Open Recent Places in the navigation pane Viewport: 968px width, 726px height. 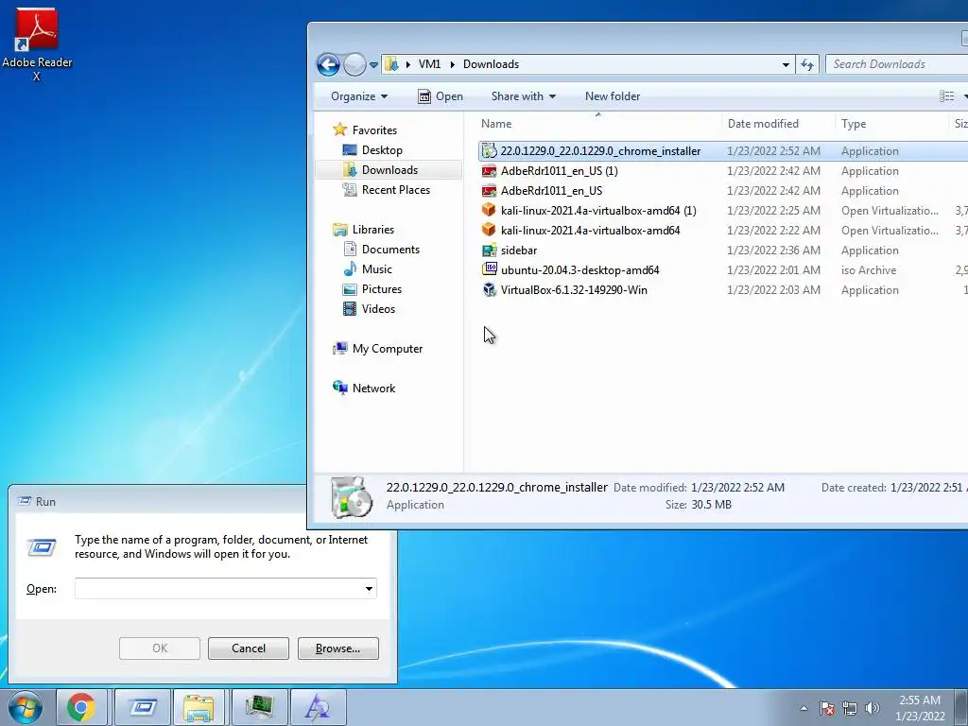(395, 189)
